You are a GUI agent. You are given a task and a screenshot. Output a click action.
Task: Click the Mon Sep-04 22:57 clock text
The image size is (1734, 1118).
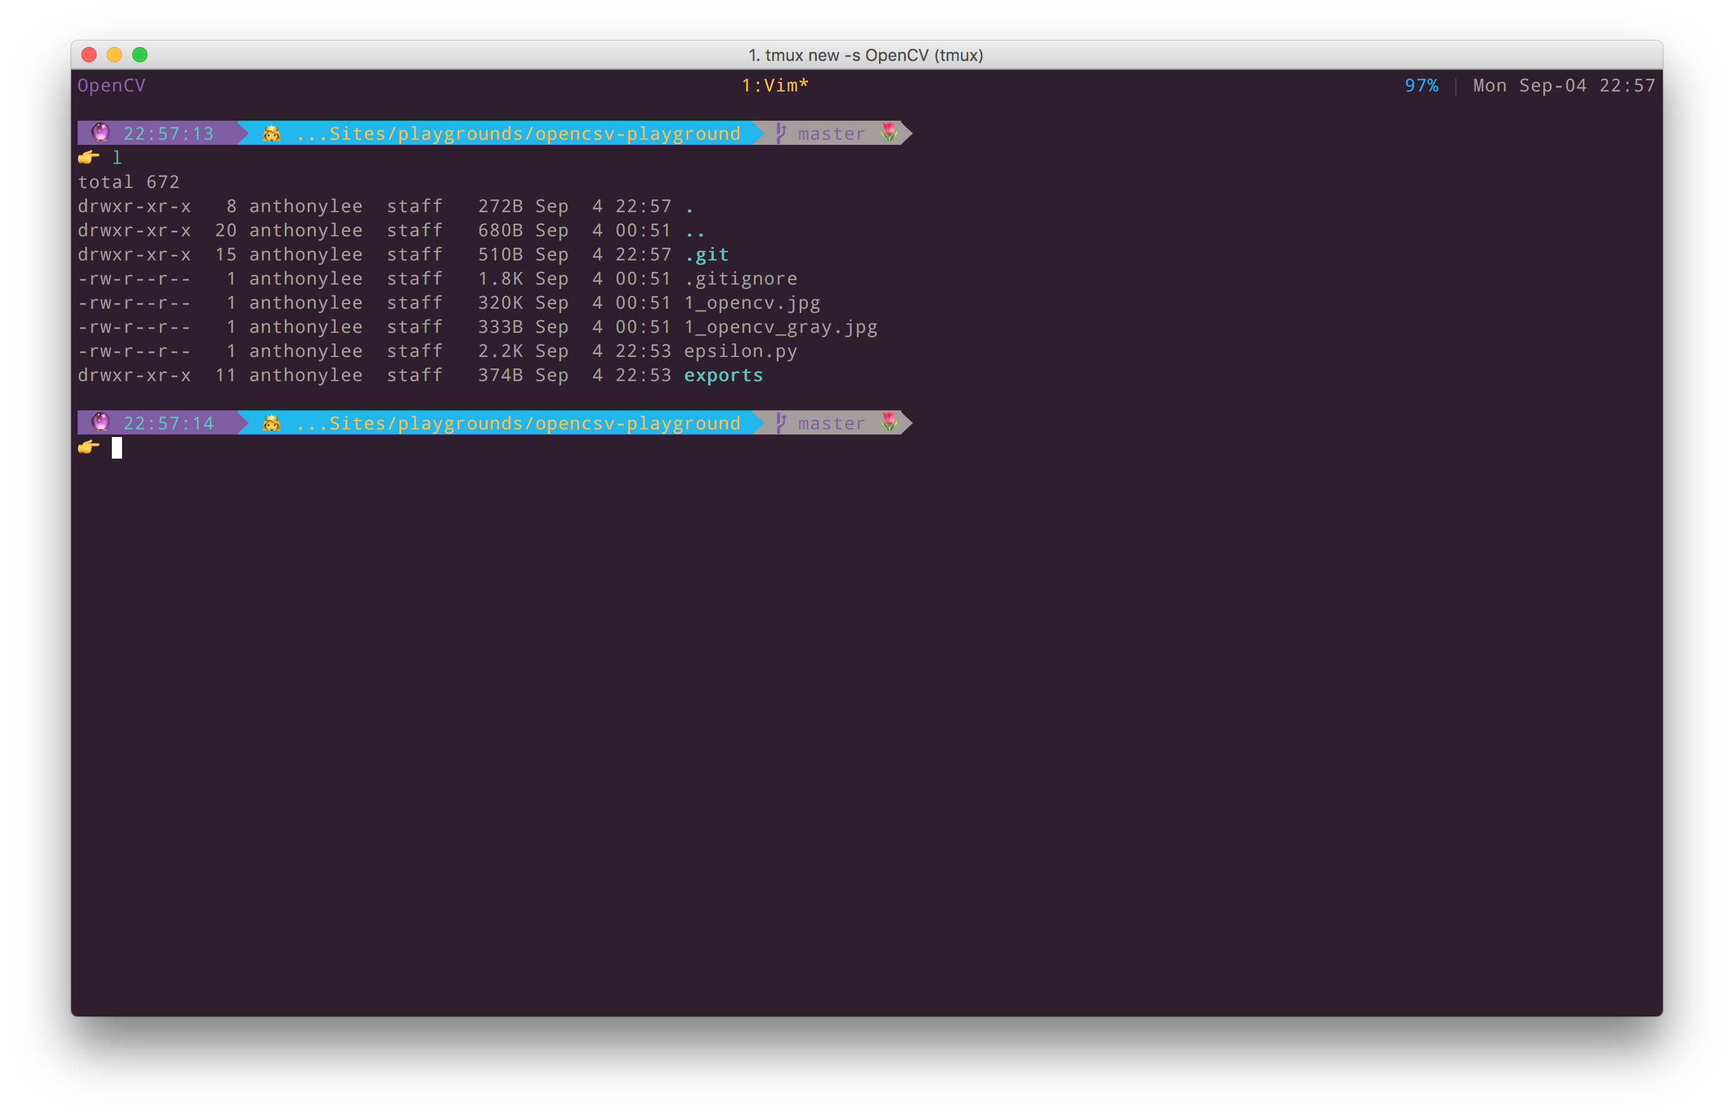coord(1563,86)
